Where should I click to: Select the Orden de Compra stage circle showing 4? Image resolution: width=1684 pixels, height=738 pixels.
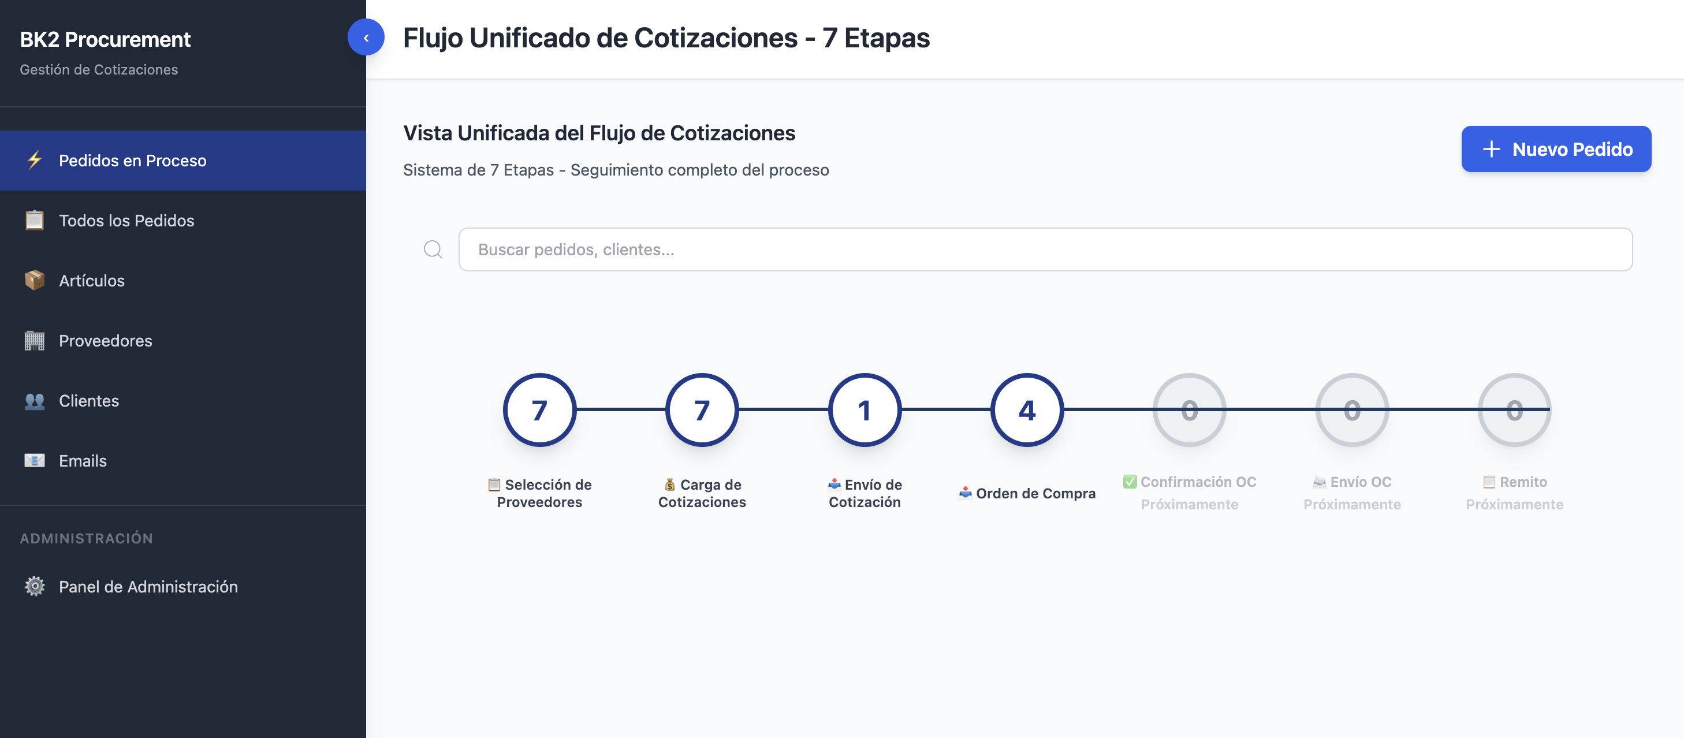[x=1027, y=410]
